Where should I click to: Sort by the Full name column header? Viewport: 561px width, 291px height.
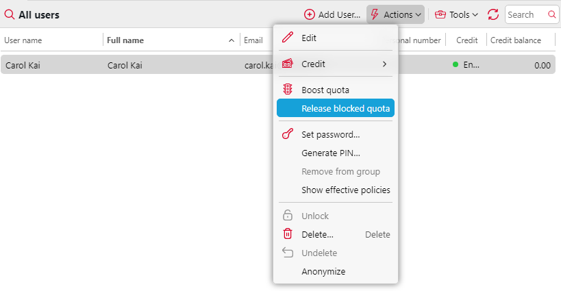(x=126, y=40)
